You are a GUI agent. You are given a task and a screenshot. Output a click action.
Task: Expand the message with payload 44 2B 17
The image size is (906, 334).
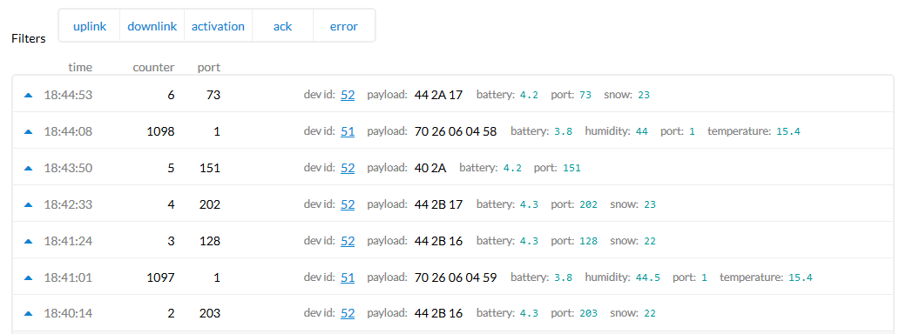click(453, 204)
